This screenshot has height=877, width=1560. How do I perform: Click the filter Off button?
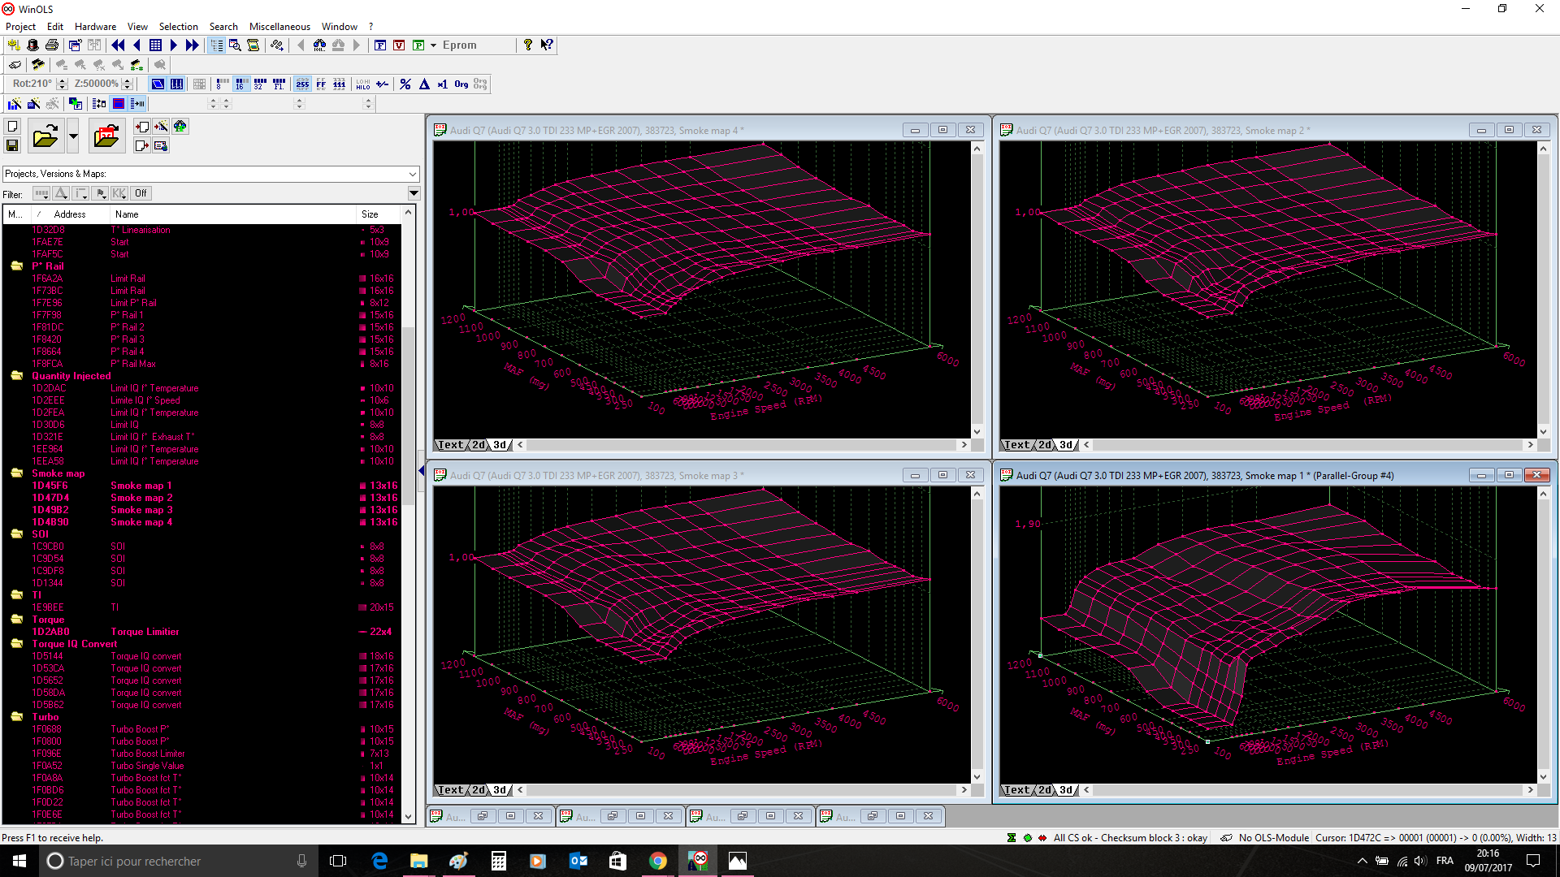click(141, 193)
